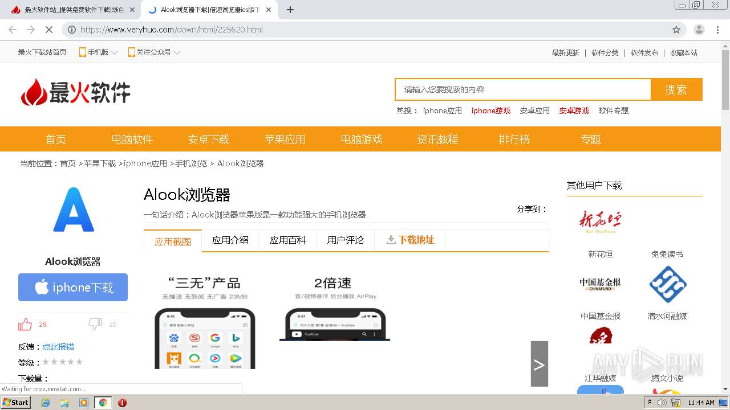Bookmark this page with the star icon
The width and height of the screenshot is (730, 410).
(x=676, y=30)
